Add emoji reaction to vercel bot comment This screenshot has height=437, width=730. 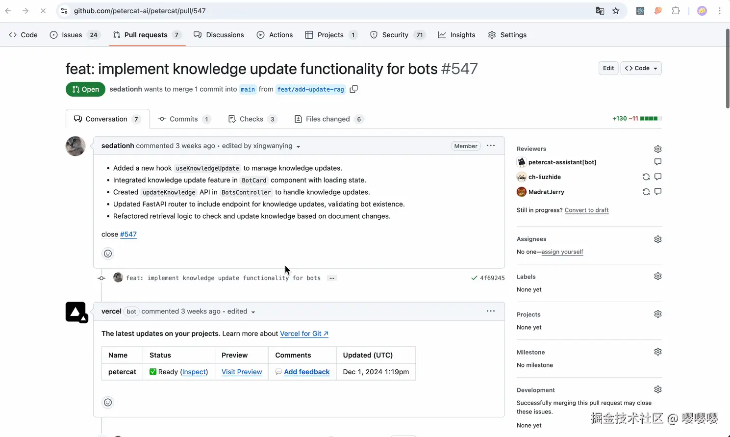[108, 403]
